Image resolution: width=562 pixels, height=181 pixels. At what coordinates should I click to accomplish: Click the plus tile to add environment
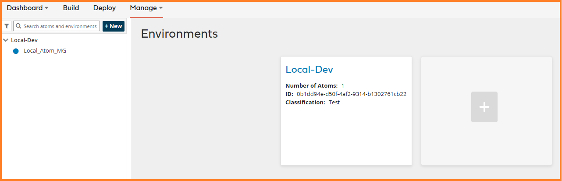484,107
